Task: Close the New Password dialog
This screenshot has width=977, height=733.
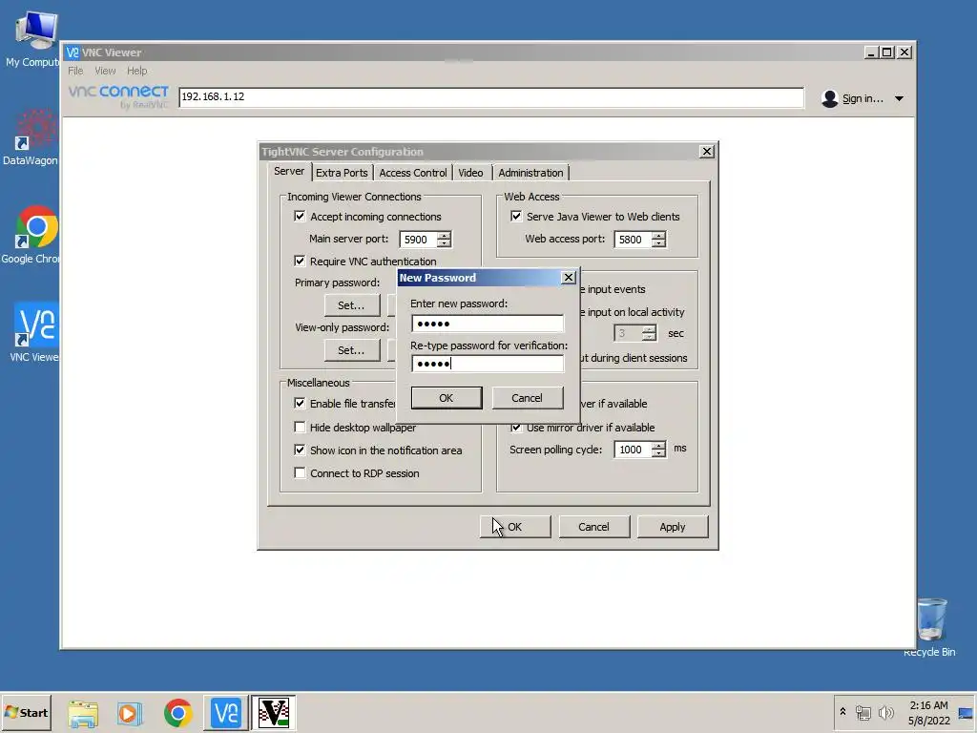Action: (569, 278)
